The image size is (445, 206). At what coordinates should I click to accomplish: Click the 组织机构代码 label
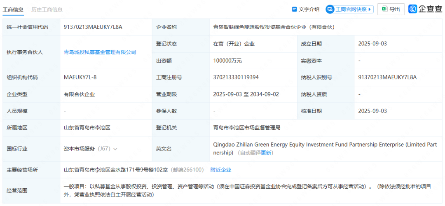[x=22, y=77]
